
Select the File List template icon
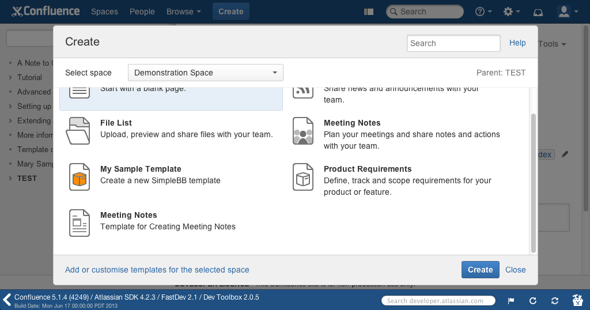pyautogui.click(x=79, y=130)
